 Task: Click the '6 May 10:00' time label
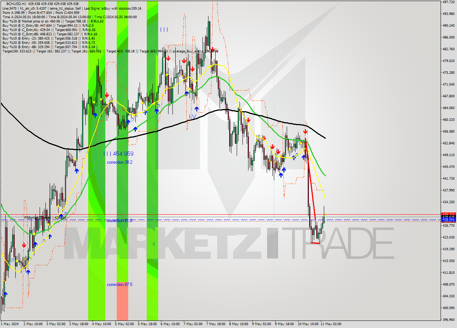[170, 324]
